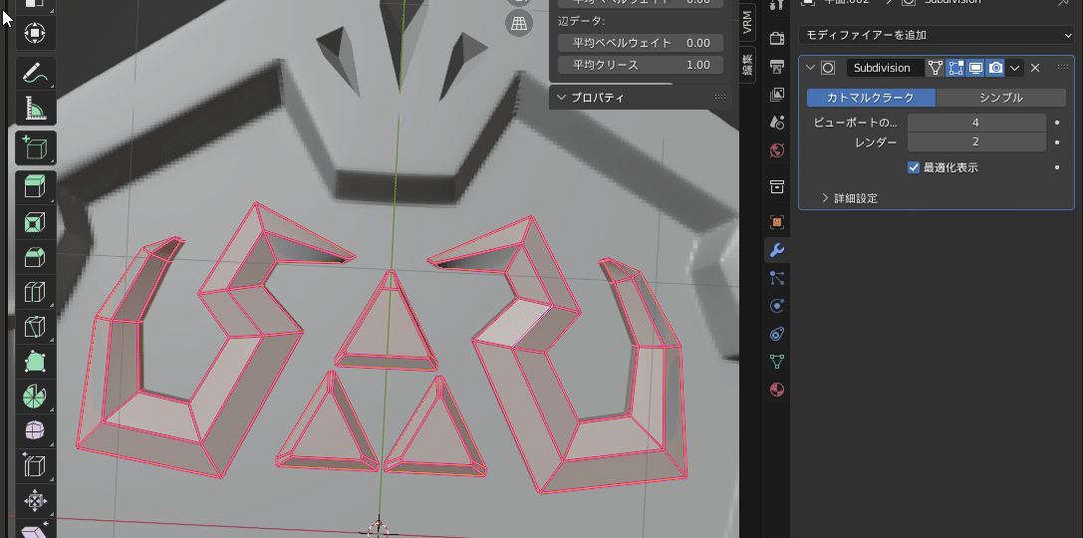Open the Collection properties tab

pos(777,186)
